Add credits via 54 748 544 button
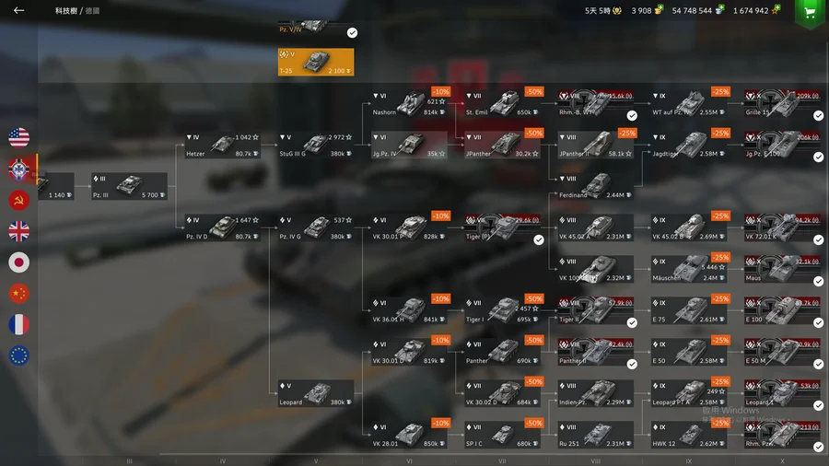This screenshot has height=466, width=829. click(719, 9)
